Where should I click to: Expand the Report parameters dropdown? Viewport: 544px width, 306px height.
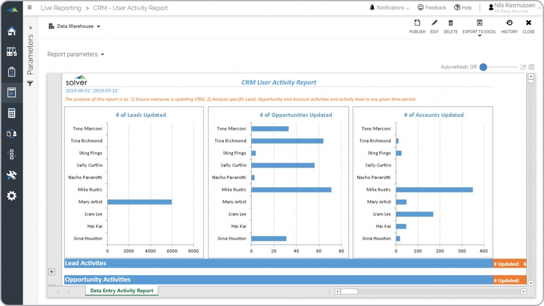click(x=76, y=54)
